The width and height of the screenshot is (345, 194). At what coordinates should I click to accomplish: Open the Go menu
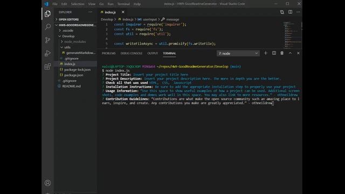101,4
